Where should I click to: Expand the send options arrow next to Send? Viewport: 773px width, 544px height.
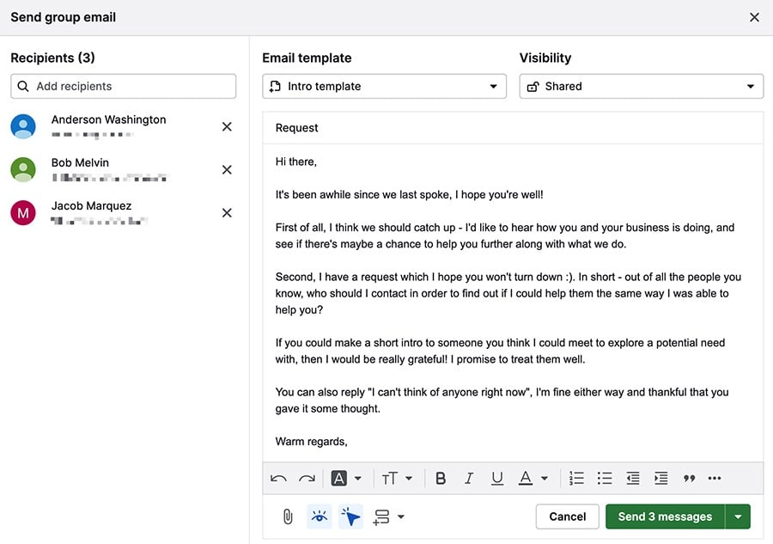pos(739,516)
